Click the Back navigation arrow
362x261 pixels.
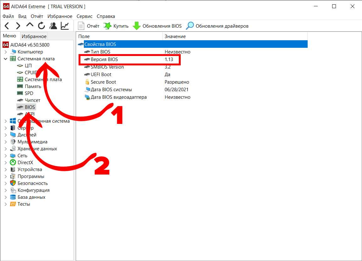pos(7,26)
